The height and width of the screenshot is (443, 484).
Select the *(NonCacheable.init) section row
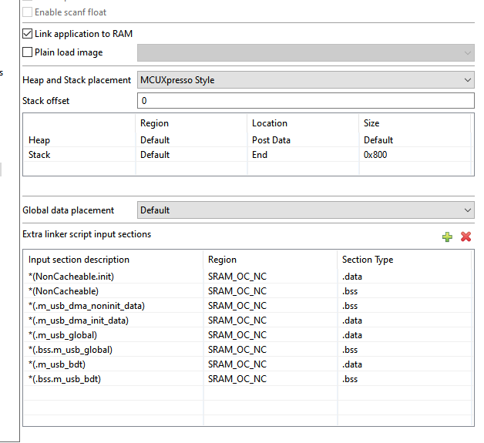pyautogui.click(x=71, y=277)
